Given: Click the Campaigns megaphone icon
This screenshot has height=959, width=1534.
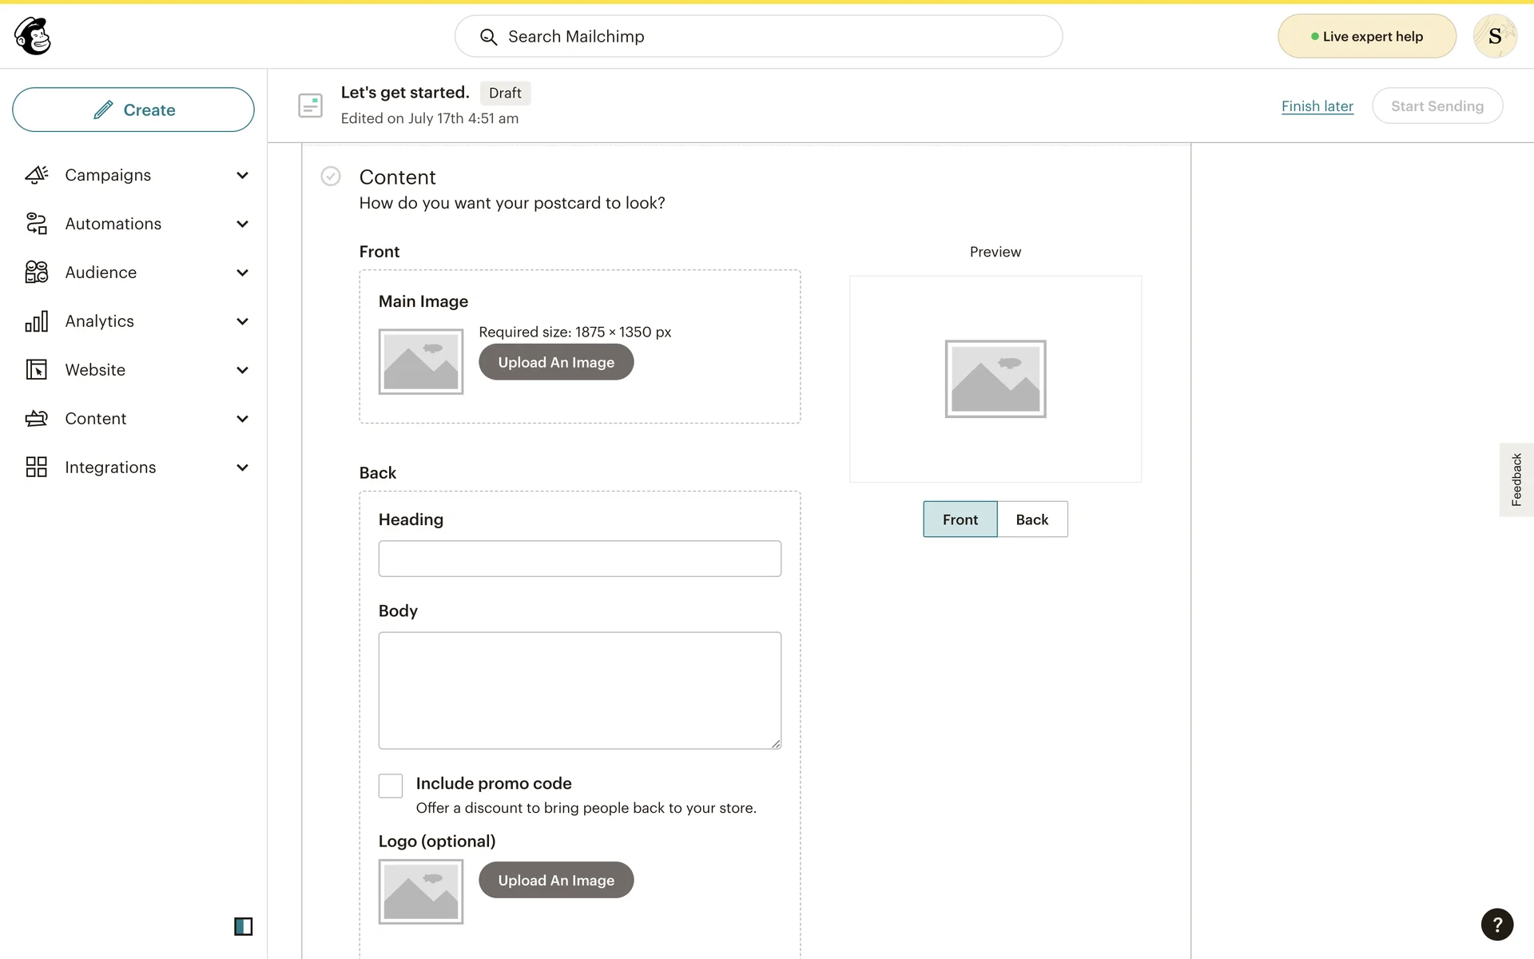Looking at the screenshot, I should point(37,175).
